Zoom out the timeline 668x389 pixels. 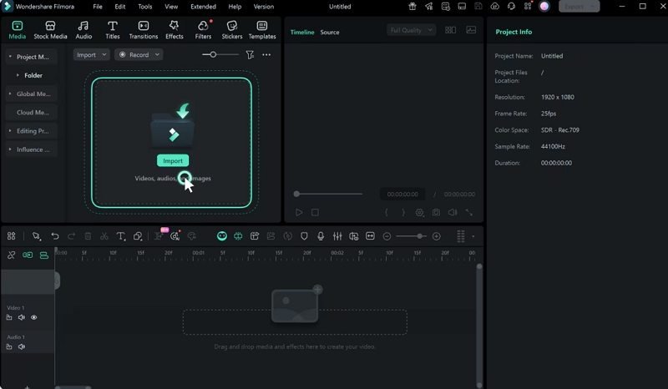pos(387,236)
